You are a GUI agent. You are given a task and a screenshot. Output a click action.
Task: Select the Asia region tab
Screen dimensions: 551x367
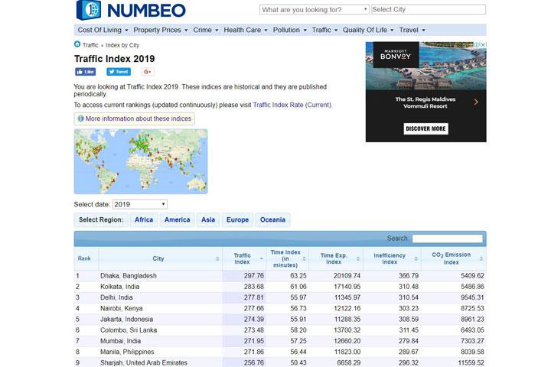208,220
